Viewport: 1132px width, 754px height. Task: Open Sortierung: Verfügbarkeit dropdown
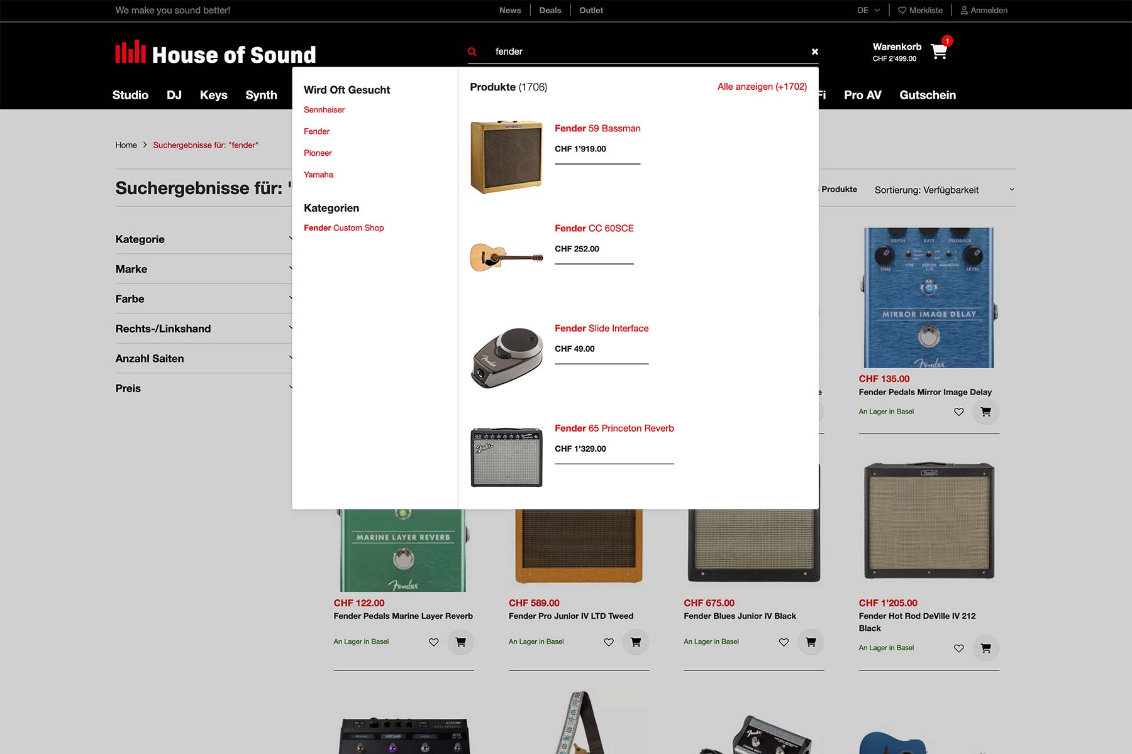pos(944,190)
